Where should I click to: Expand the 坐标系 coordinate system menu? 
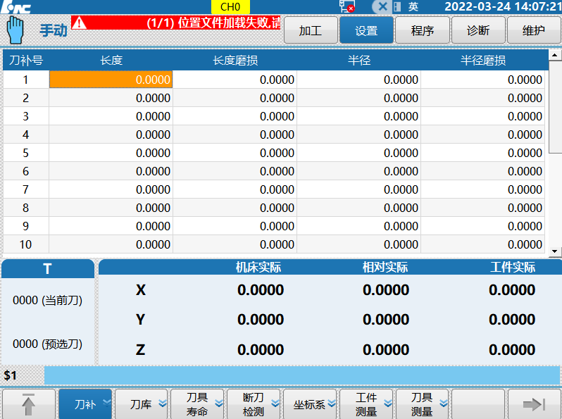pos(311,404)
